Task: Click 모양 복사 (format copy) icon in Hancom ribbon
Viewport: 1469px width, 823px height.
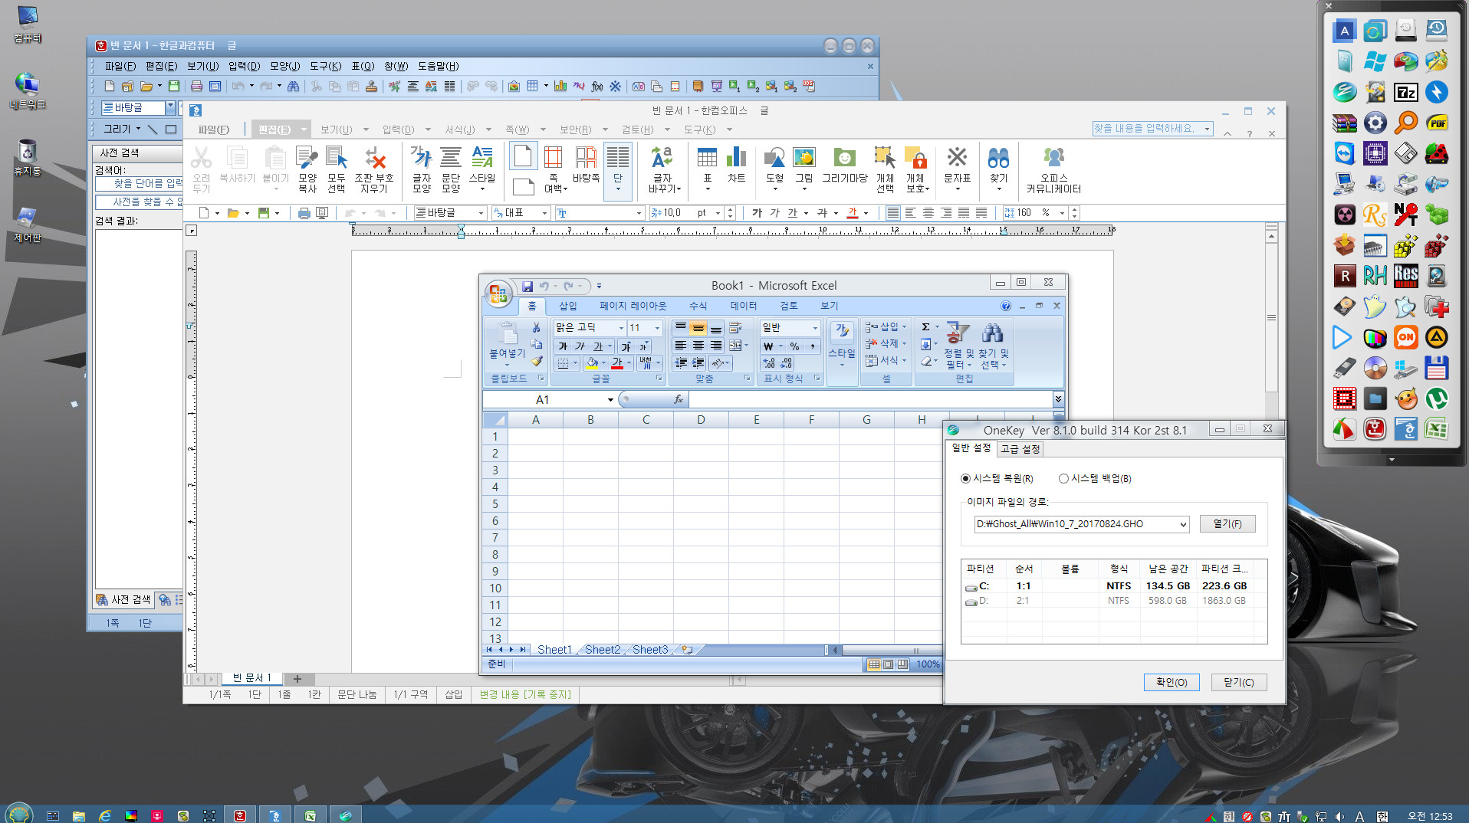Action: (307, 168)
